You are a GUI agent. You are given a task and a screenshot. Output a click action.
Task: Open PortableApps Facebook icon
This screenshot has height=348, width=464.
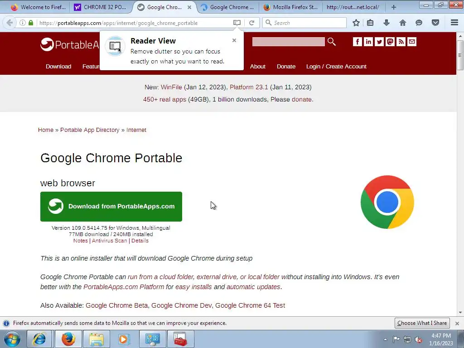coord(357,42)
